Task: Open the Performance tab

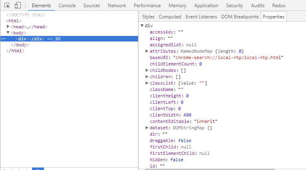Action: point(147,6)
